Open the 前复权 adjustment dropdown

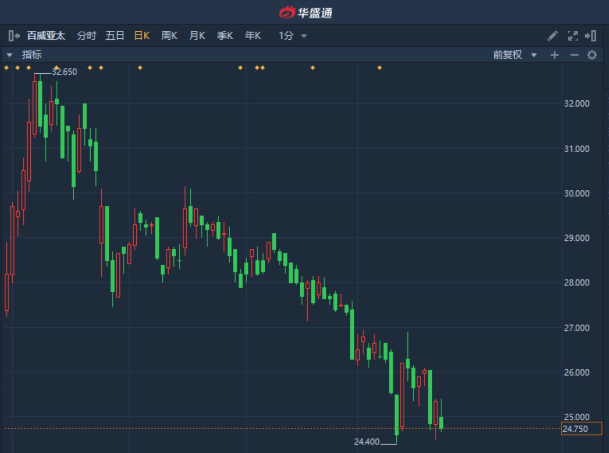[x=515, y=55]
